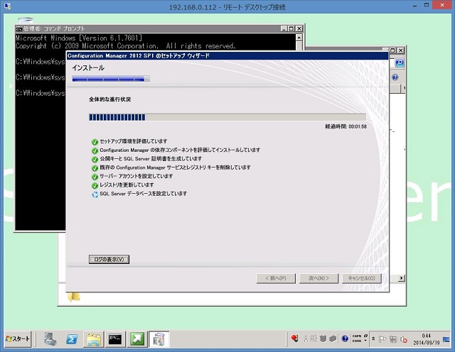This screenshot has height=352, width=455.
Task: Click the ログの表示(V) button
Action: click(x=109, y=259)
